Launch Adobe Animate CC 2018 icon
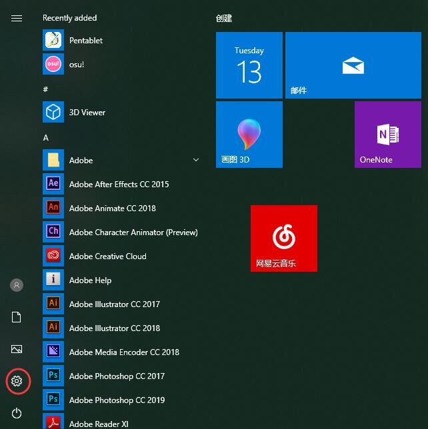The width and height of the screenshot is (428, 429). 53,208
